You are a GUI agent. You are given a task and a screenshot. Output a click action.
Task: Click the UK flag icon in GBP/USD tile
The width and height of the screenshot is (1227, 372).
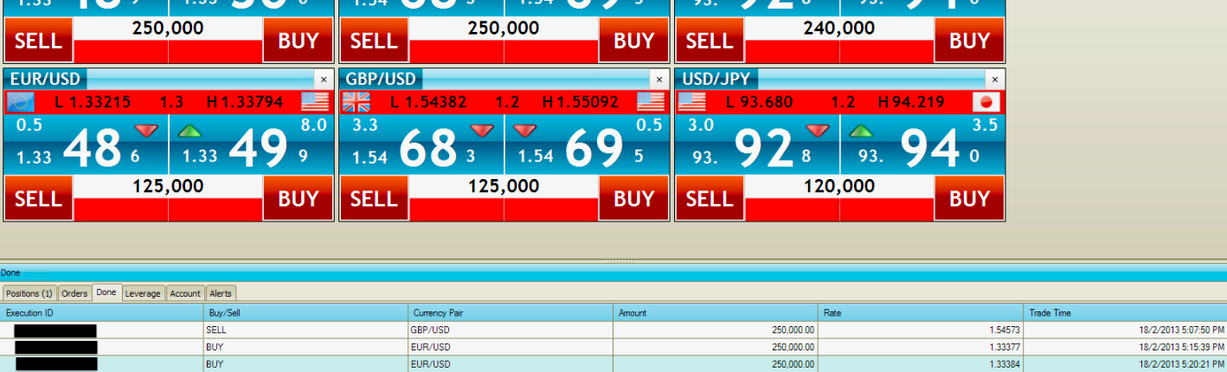(356, 102)
